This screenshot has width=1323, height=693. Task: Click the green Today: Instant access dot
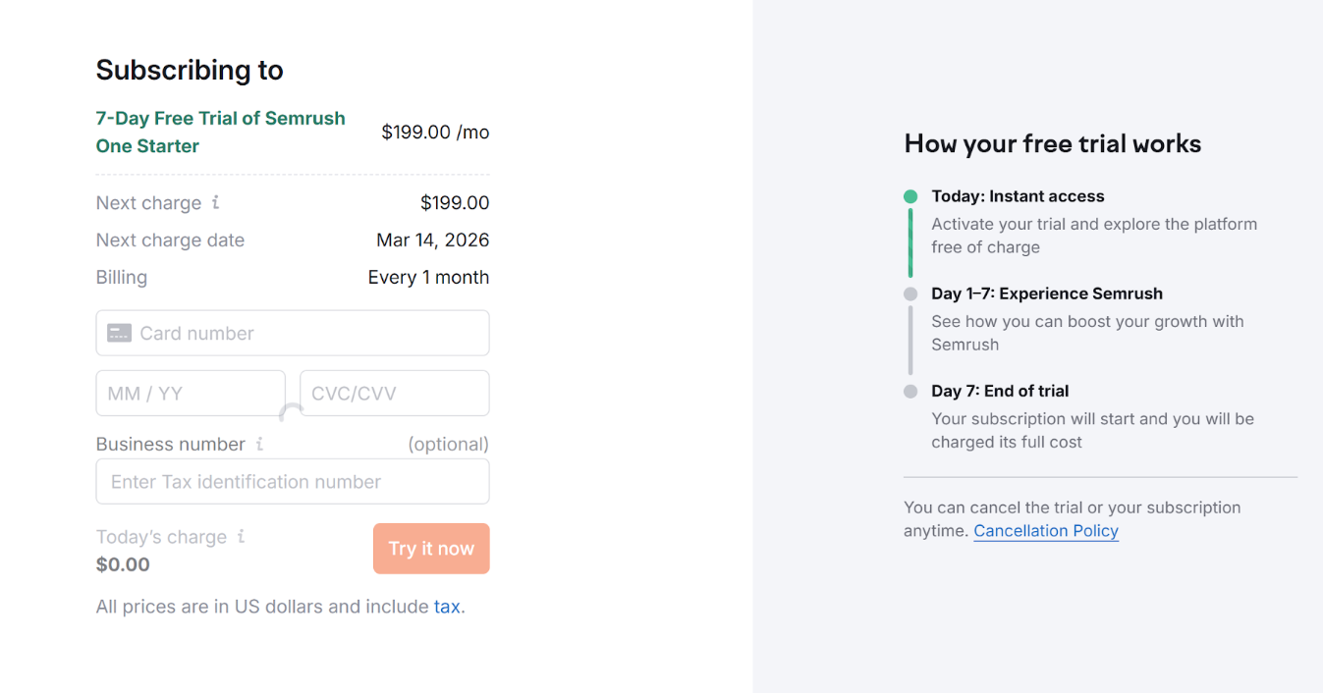910,196
